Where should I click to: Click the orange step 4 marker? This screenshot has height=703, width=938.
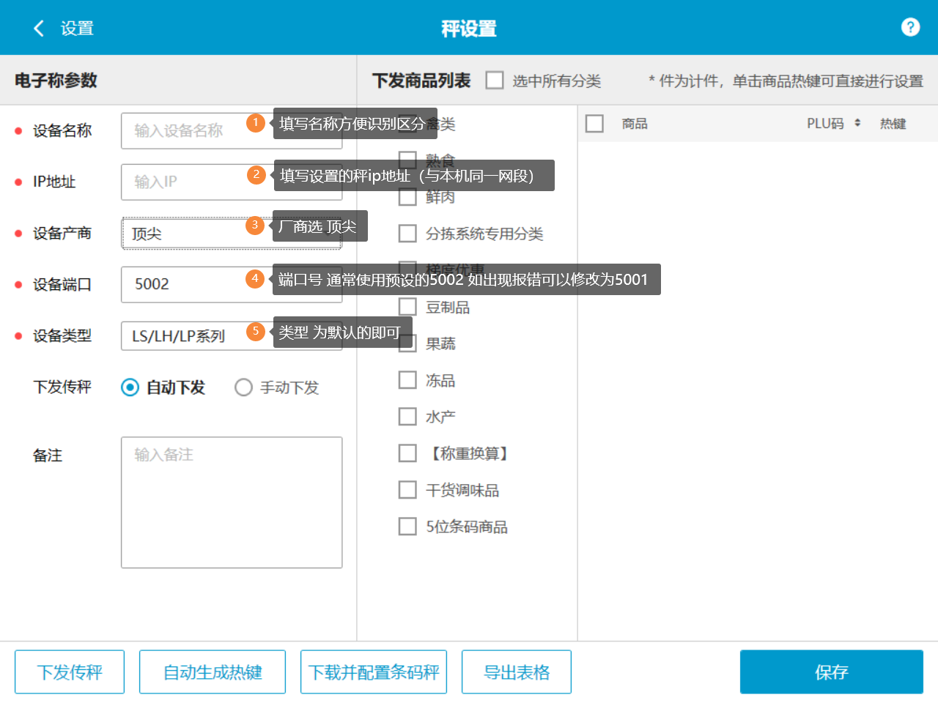pos(254,278)
